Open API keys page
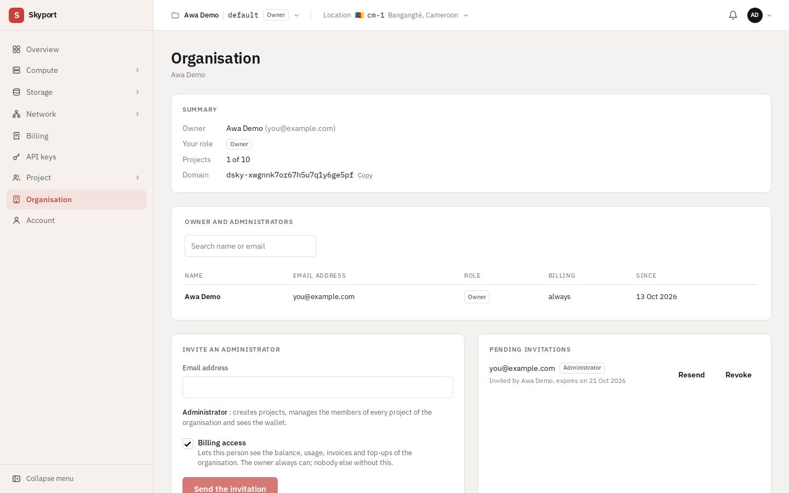 coord(76,157)
